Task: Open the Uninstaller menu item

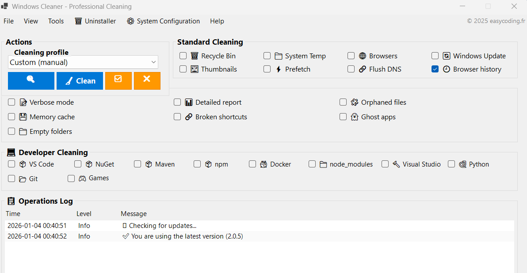Action: click(x=95, y=21)
